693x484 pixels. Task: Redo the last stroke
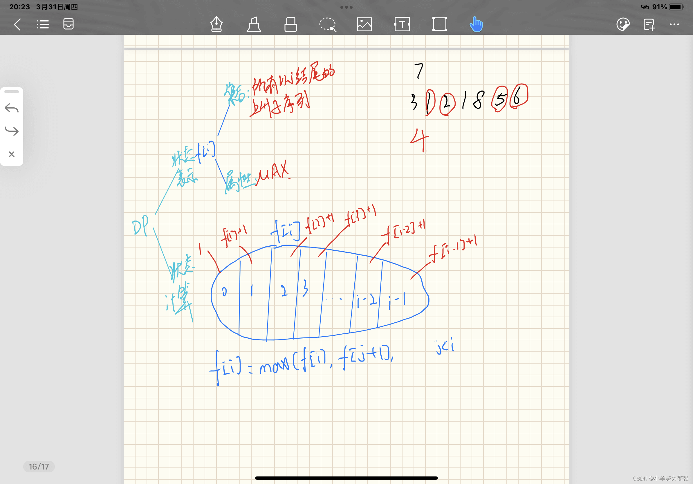pyautogui.click(x=12, y=131)
